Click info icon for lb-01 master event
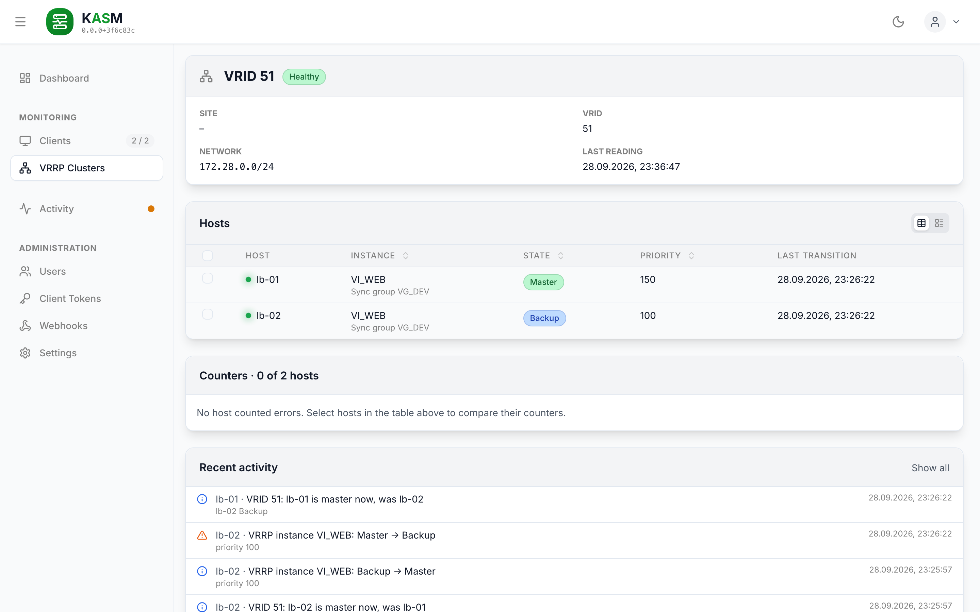 point(202,499)
